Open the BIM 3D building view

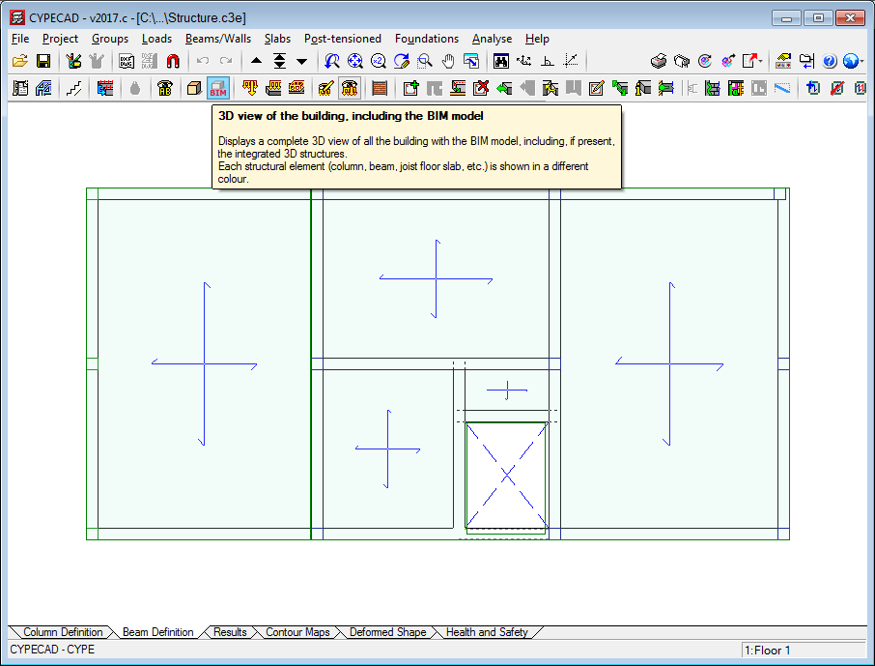click(218, 89)
